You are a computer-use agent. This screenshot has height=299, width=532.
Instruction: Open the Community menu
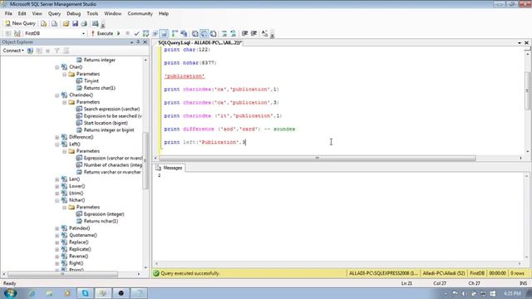[x=140, y=13]
